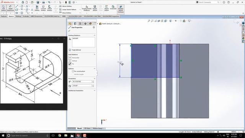Select the Sketch Fillet tool

click(x=27, y=13)
